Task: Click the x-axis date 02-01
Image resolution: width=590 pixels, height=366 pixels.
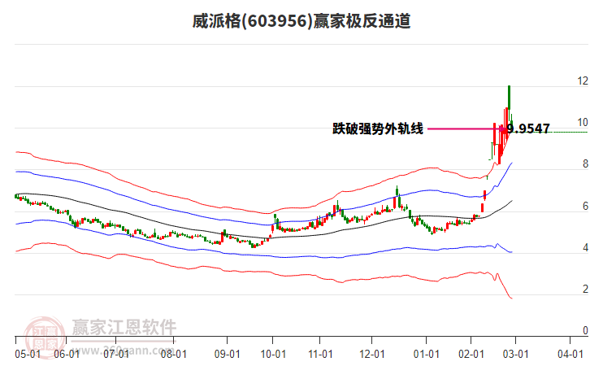Action: coord(471,354)
